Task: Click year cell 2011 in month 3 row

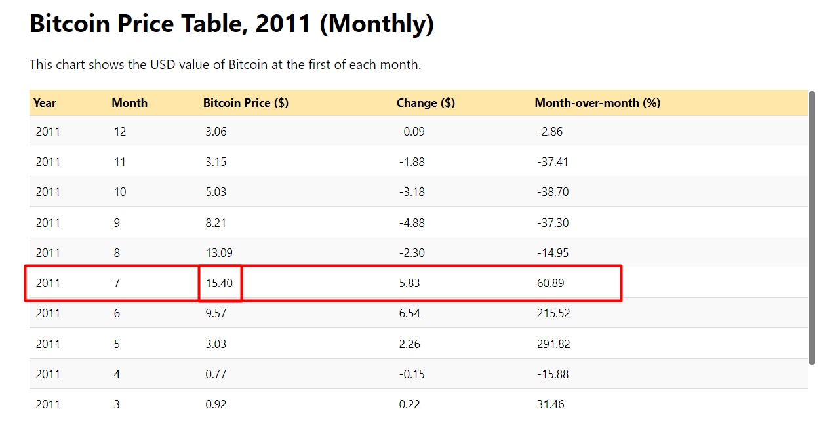Action: 48,404
